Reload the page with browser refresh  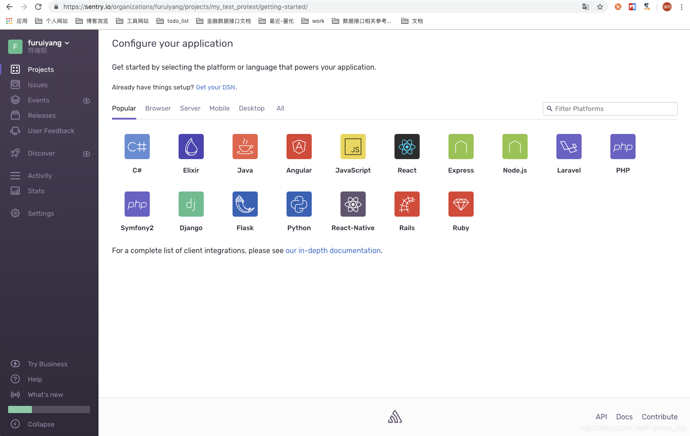(x=38, y=7)
